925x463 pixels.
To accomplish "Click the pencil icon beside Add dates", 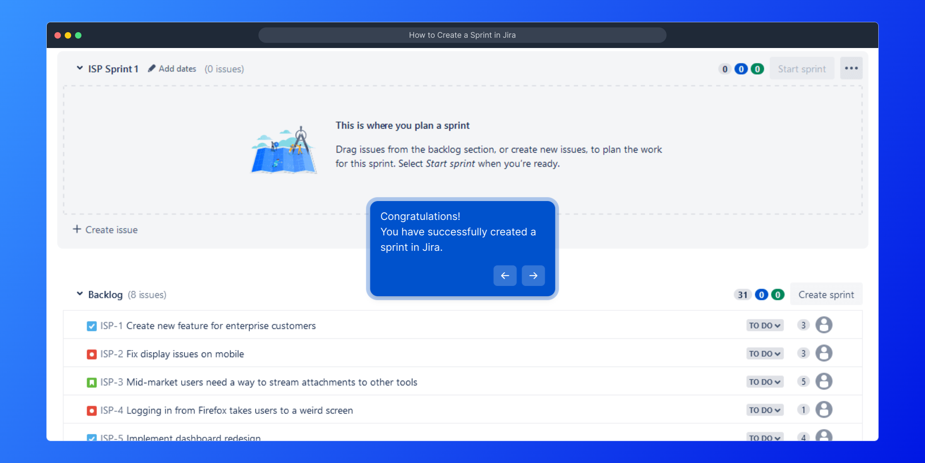I will pos(151,69).
